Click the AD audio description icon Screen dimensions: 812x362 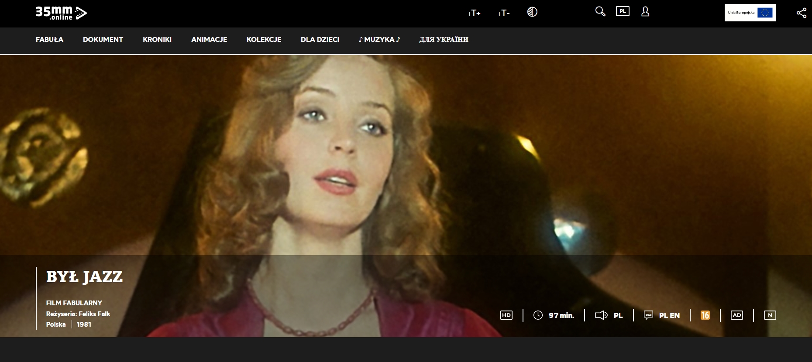[736, 315]
